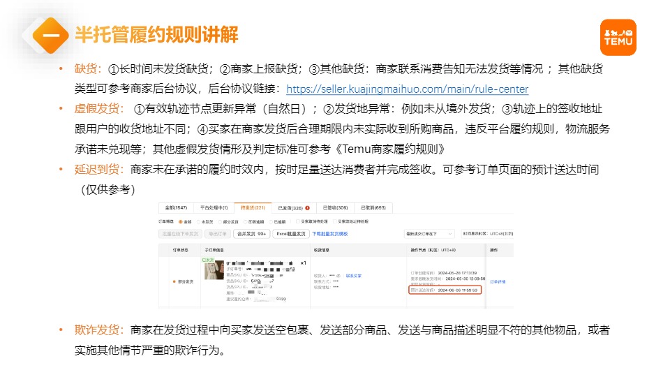Switch to the 全部(1547) tab
This screenshot has width=670, height=377.
[176, 208]
